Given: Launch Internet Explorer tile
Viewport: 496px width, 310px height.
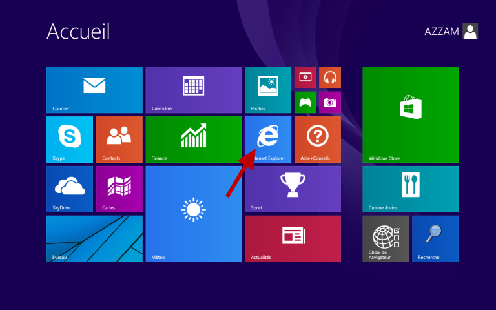Looking at the screenshot, I should point(268,139).
